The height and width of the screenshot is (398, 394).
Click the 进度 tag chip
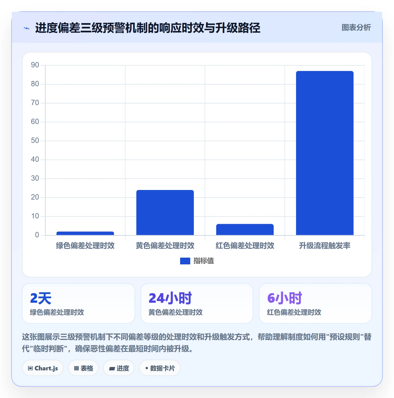pyautogui.click(x=119, y=368)
